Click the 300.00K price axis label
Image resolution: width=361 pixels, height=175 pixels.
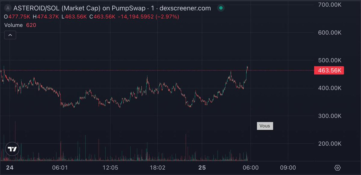point(330,116)
